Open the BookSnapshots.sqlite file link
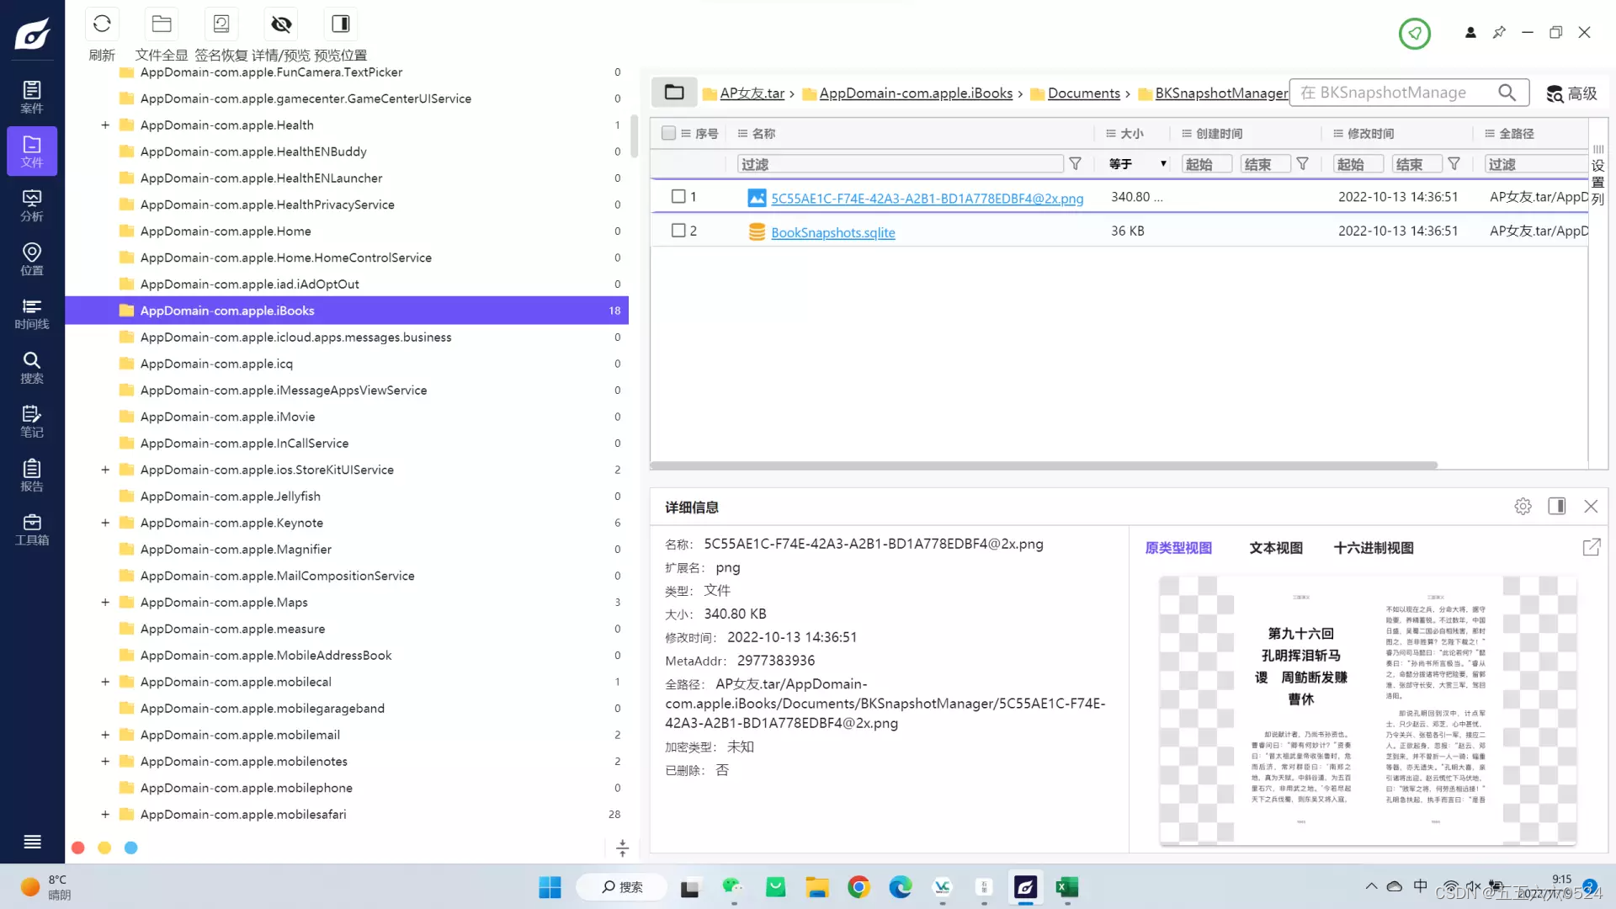Screen dimensions: 1616x909 tap(832, 232)
